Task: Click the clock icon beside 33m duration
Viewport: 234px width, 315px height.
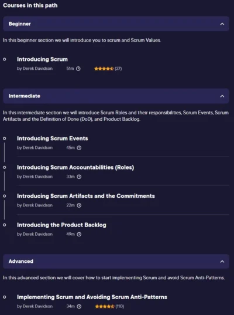Action: [79, 177]
